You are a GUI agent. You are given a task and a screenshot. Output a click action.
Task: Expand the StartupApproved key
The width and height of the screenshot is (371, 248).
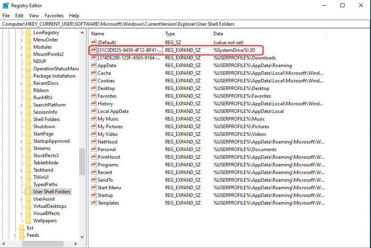[22, 141]
